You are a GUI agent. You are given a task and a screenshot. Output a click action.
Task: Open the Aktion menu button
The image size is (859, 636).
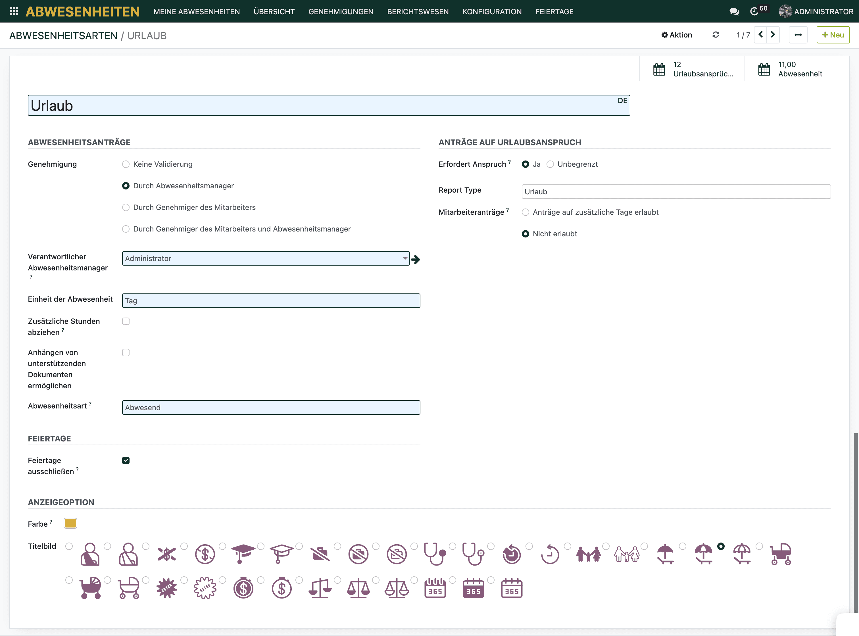coord(677,35)
